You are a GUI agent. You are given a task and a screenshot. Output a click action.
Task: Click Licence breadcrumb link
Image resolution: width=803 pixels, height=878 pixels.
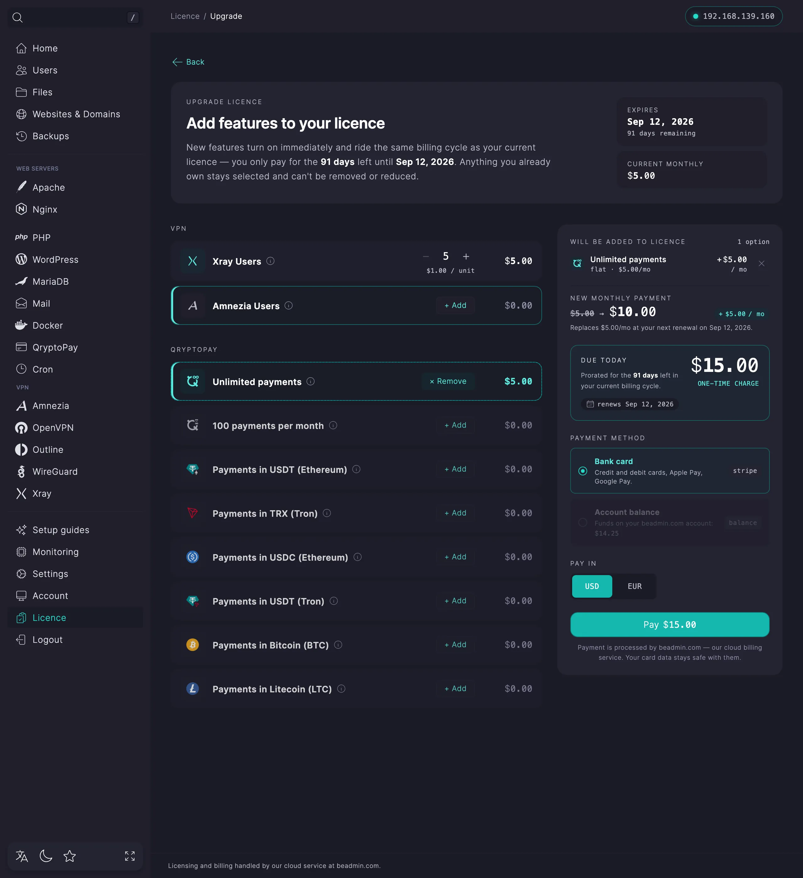(x=185, y=16)
